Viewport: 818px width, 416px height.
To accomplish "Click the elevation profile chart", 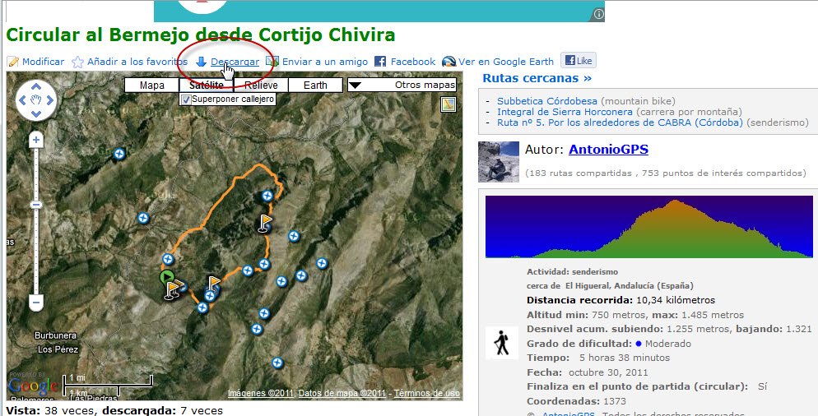I will [x=649, y=227].
